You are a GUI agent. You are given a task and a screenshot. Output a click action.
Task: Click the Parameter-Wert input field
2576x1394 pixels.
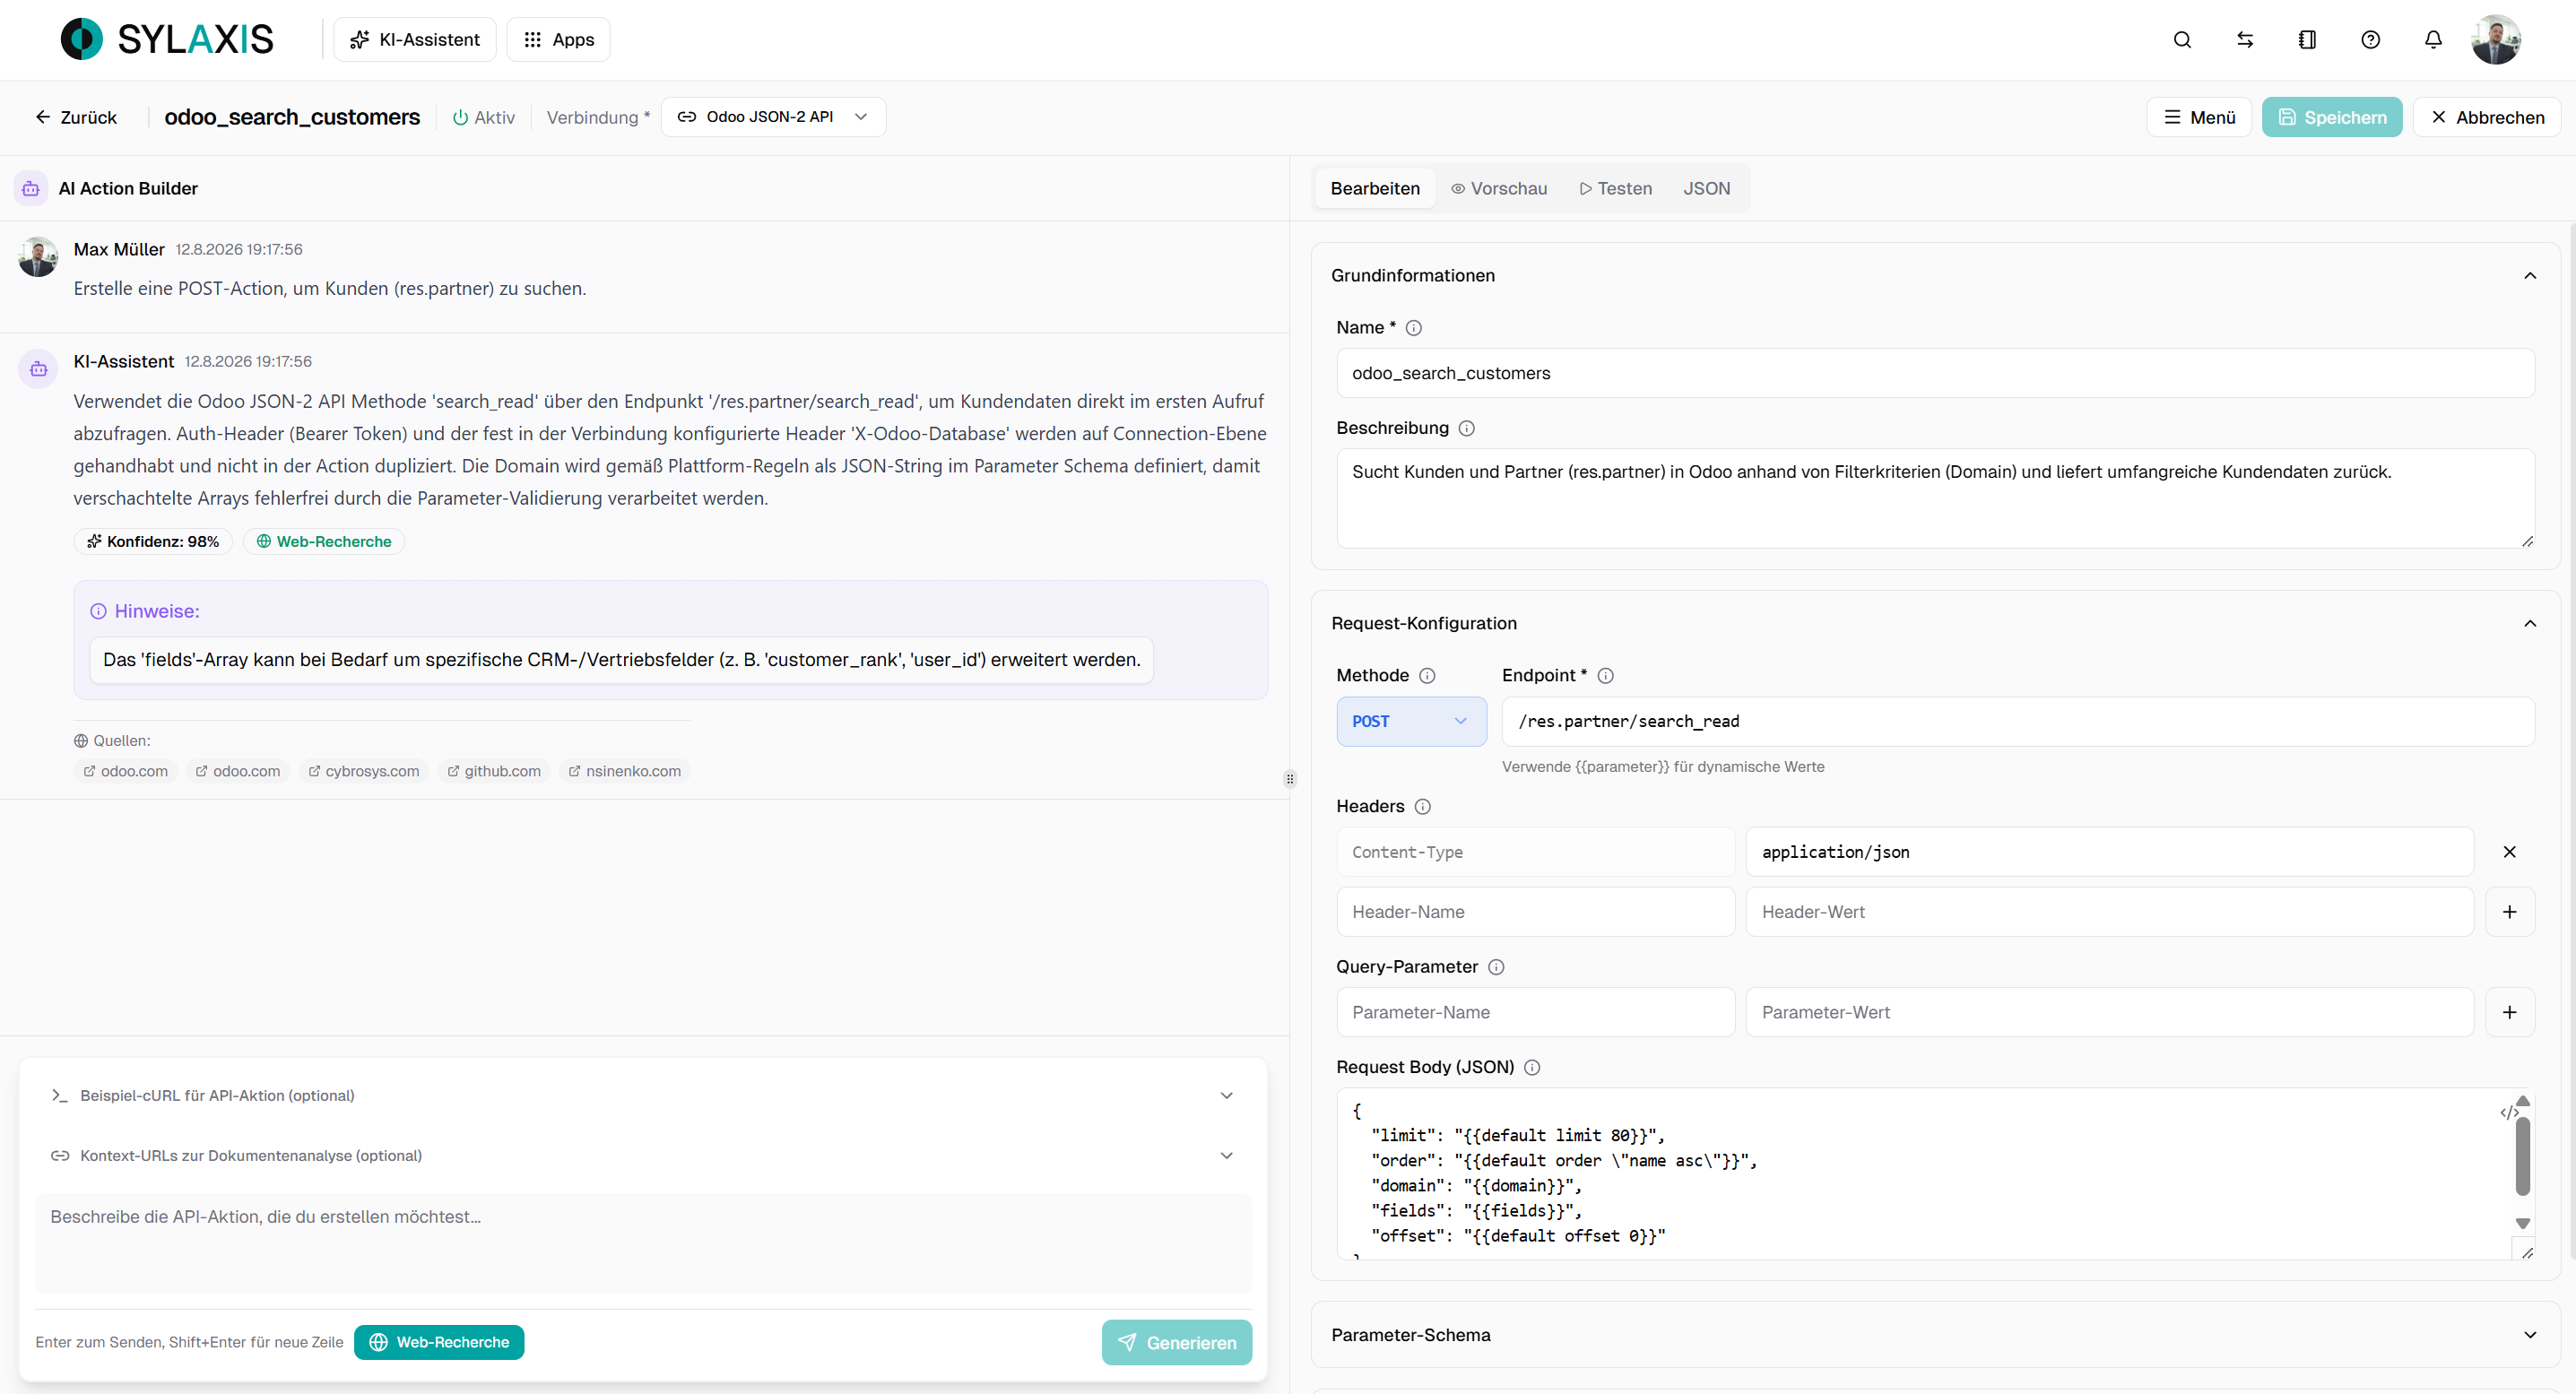(x=2109, y=1012)
